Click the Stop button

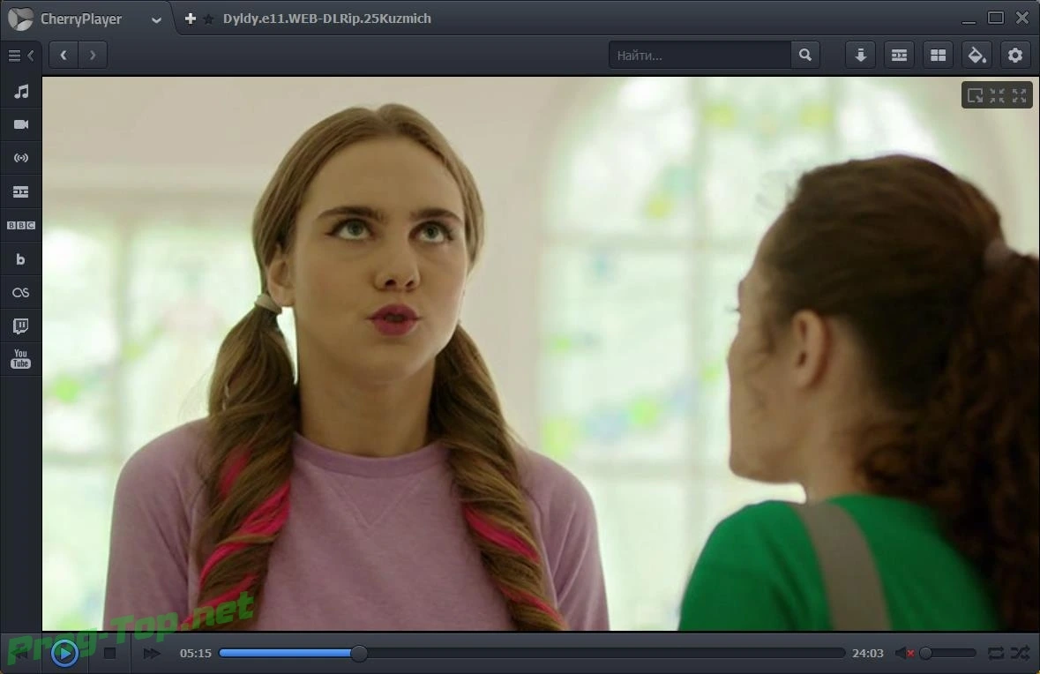(x=110, y=654)
